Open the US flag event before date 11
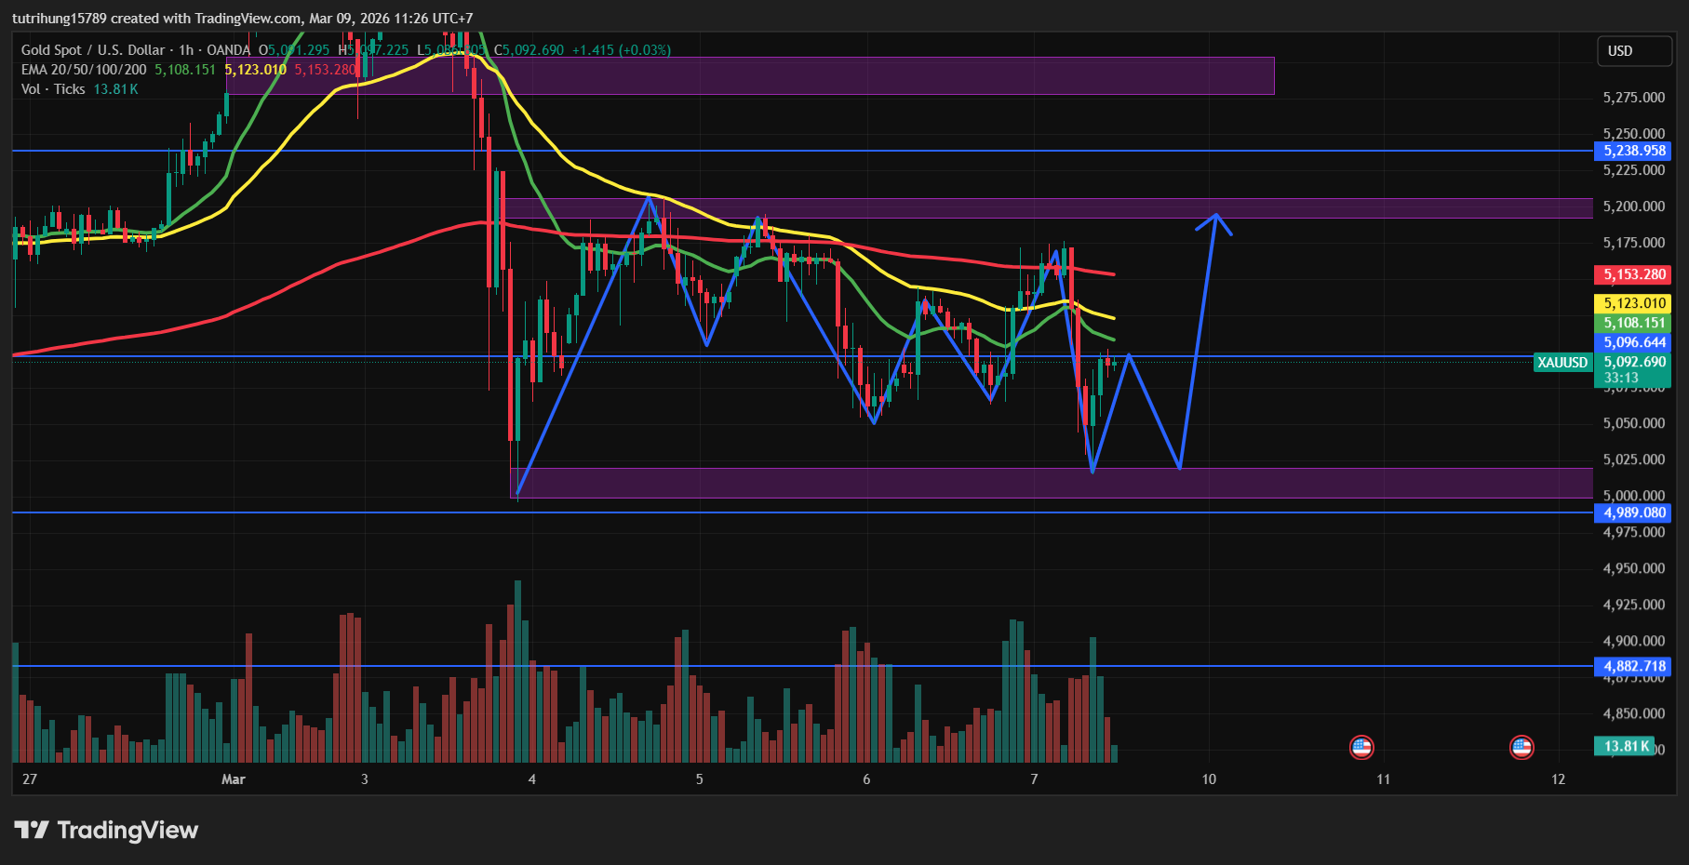Viewport: 1689px width, 865px height. (x=1361, y=747)
